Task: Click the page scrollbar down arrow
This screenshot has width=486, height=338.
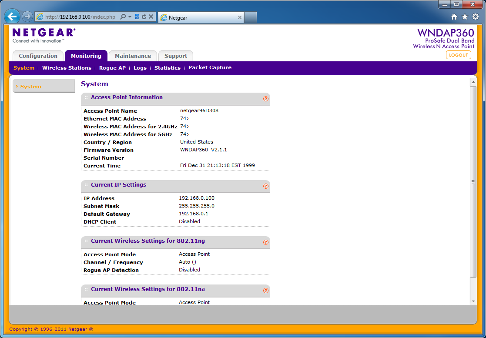Action: click(473, 301)
